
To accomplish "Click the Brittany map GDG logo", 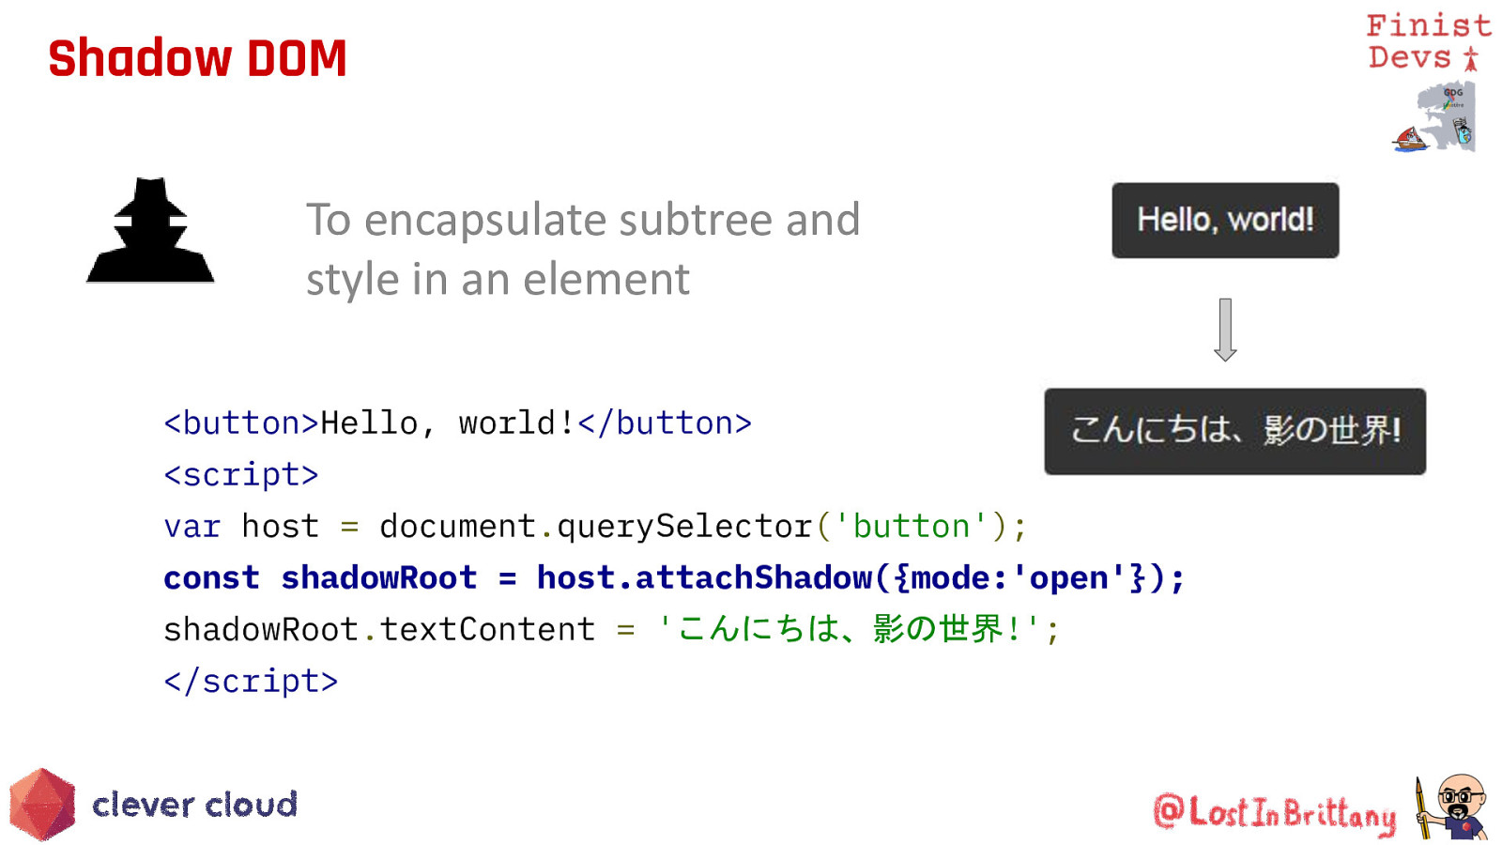I will point(1434,117).
